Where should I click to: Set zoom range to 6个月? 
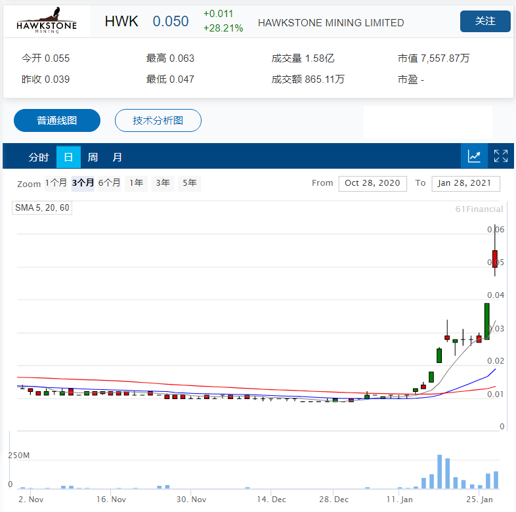(110, 183)
